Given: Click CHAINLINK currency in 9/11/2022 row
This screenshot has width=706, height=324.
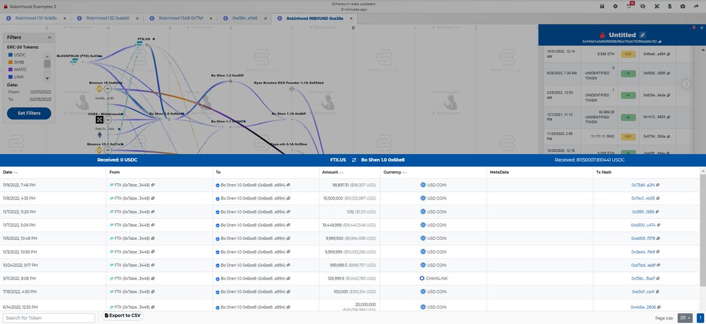Looking at the screenshot, I should [x=434, y=278].
